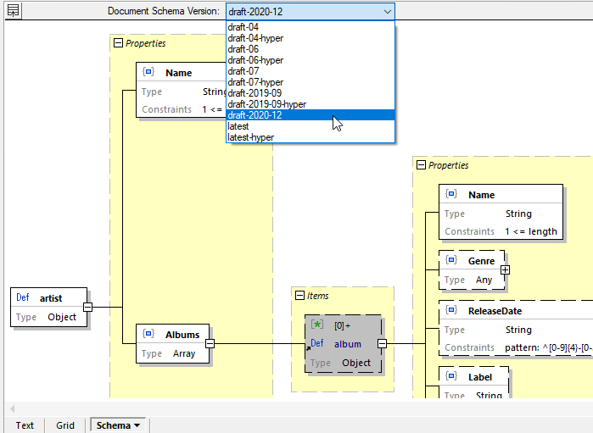593x433 pixels.
Task: Click the schema overview icon at top-left
Action: tap(13, 11)
